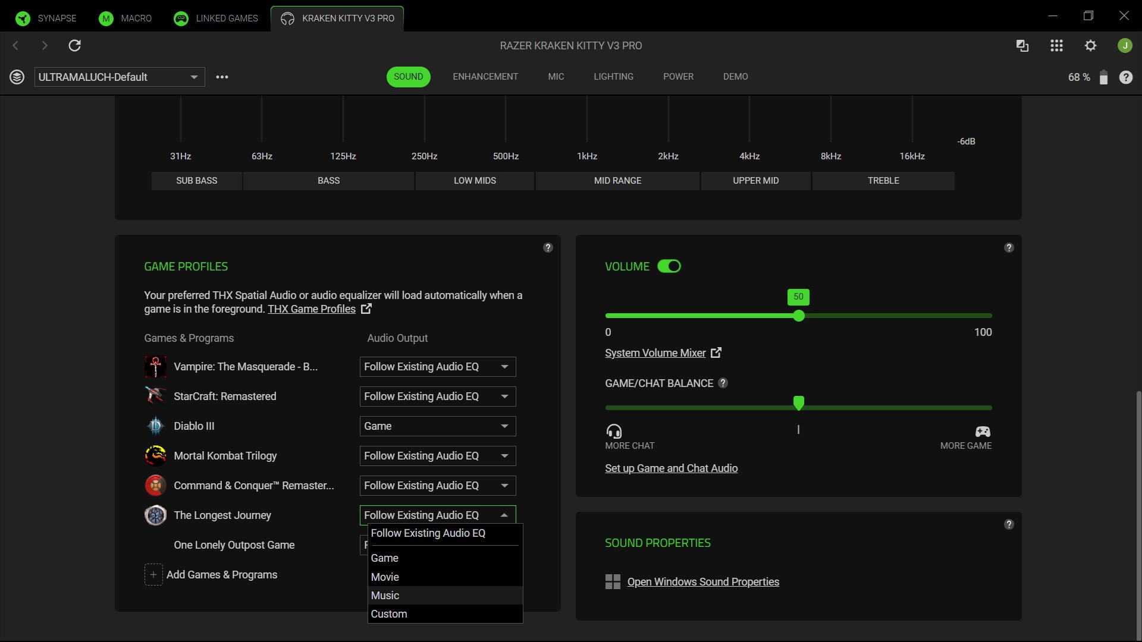Switch to the LIGHTING tab
This screenshot has width=1142, height=642.
tap(613, 77)
